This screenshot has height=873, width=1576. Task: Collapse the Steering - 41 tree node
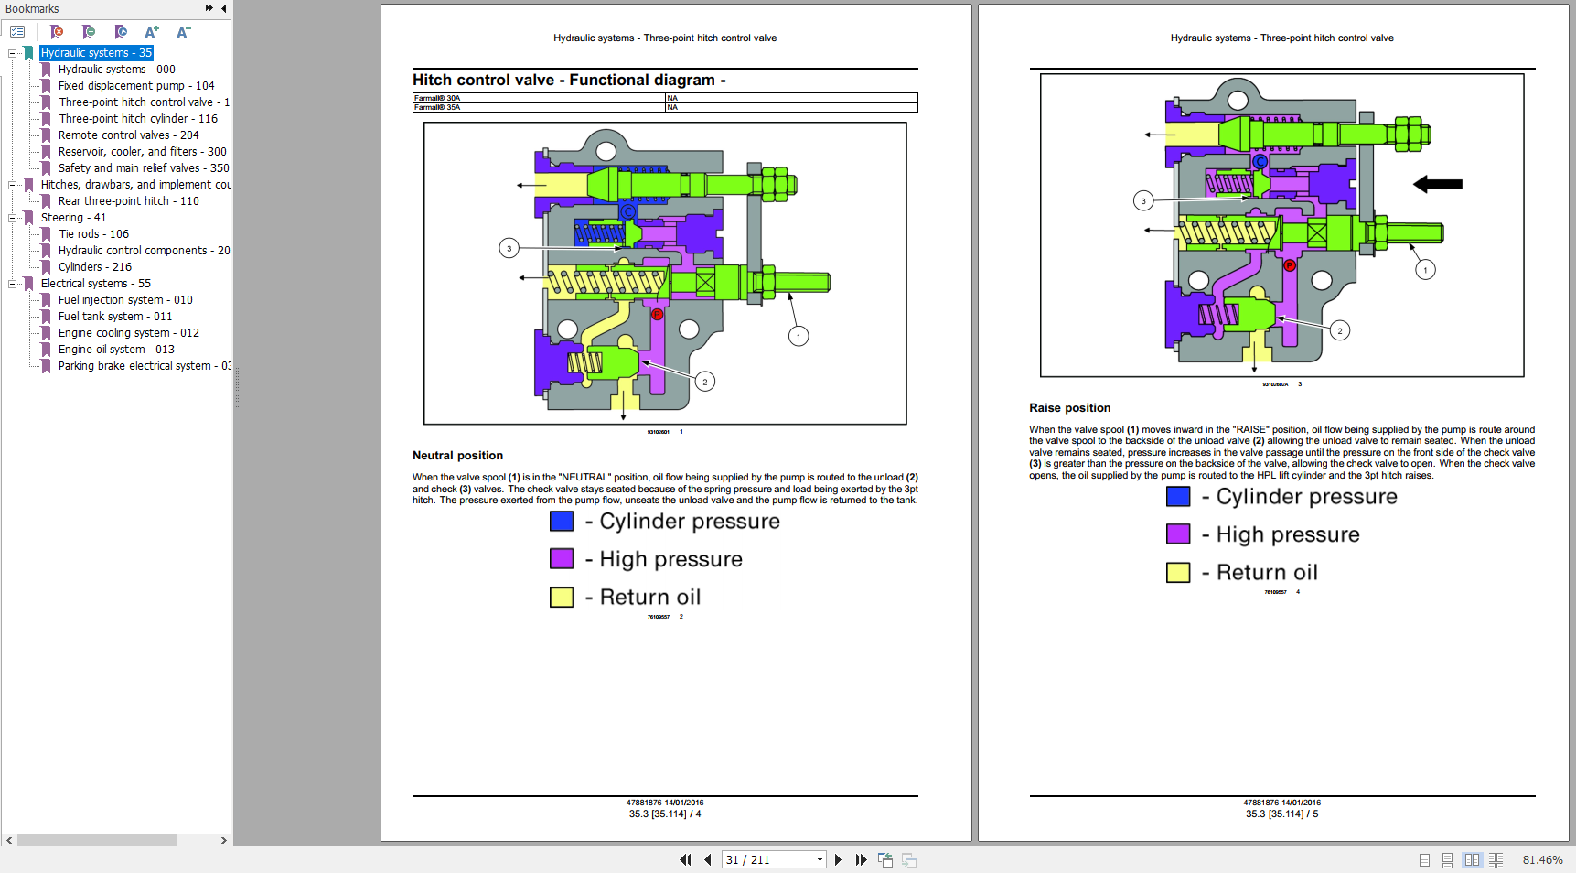tap(12, 218)
